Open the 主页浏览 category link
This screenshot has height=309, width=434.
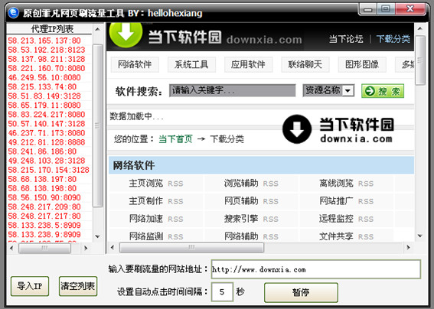pos(146,183)
